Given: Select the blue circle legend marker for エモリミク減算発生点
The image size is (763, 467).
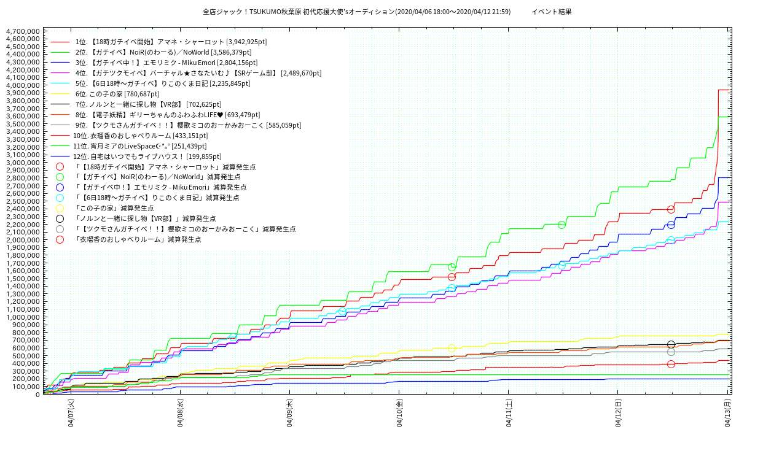Looking at the screenshot, I should point(60,187).
